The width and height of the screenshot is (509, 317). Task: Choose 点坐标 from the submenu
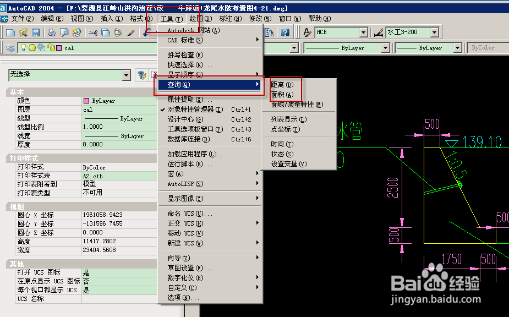click(286, 129)
